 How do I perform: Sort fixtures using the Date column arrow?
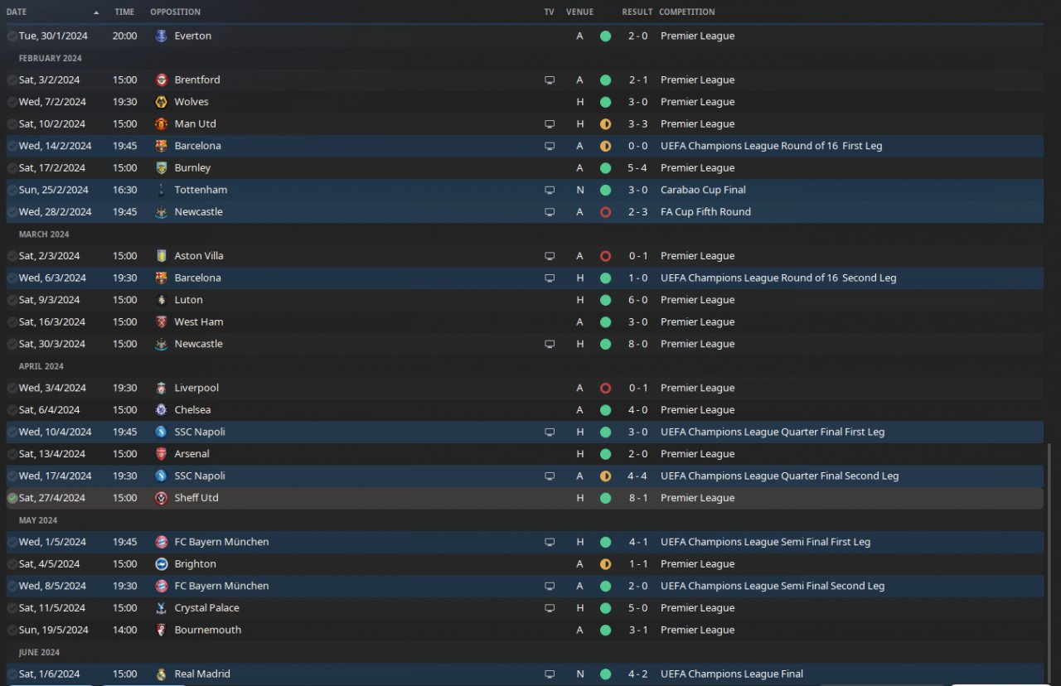96,12
